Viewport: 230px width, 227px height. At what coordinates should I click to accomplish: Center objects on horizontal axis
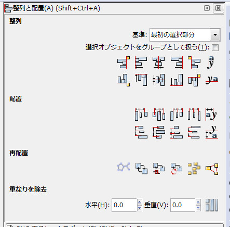pyautogui.click(x=159, y=80)
